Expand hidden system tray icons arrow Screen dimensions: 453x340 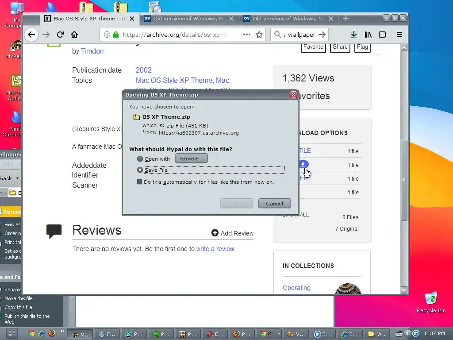[x=407, y=334]
